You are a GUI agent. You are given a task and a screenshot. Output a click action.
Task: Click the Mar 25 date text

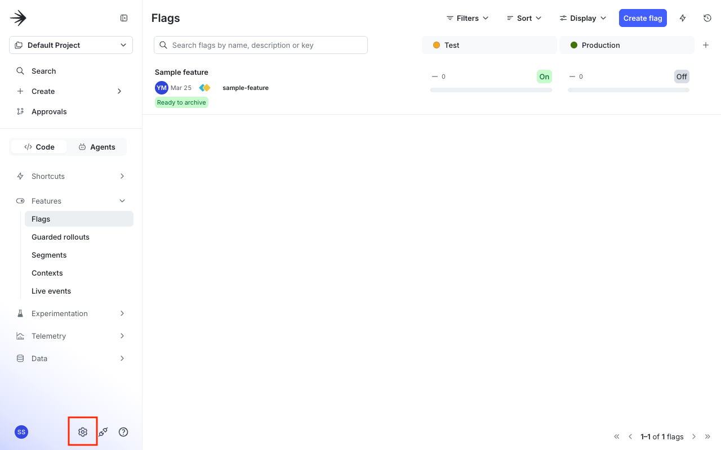pyautogui.click(x=181, y=88)
